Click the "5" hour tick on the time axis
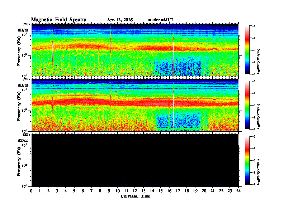 point(74,191)
